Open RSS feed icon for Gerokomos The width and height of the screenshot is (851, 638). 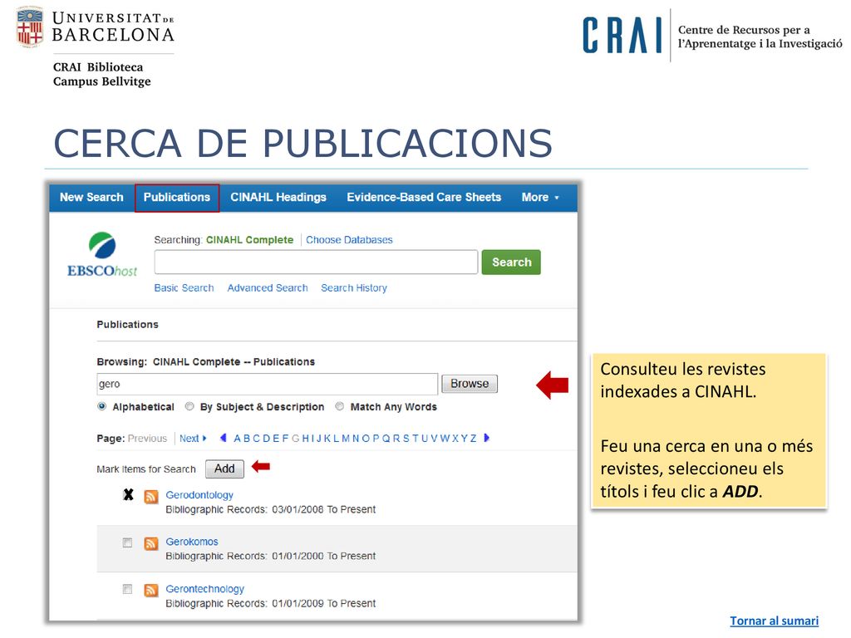point(151,543)
